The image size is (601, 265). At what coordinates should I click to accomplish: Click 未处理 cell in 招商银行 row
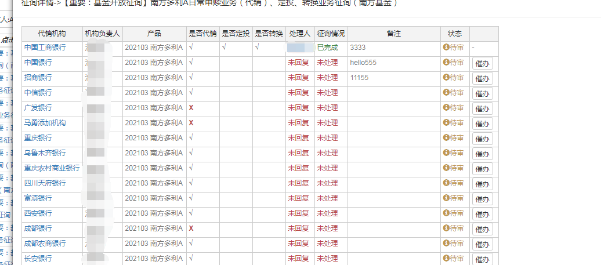point(328,78)
